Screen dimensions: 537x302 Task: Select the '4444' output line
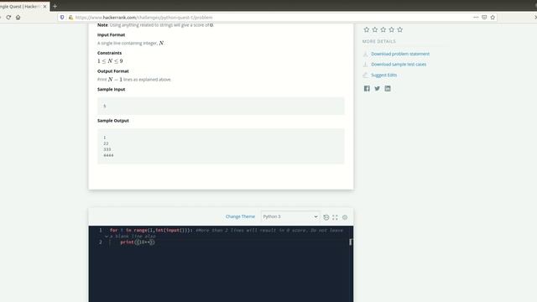(108, 155)
